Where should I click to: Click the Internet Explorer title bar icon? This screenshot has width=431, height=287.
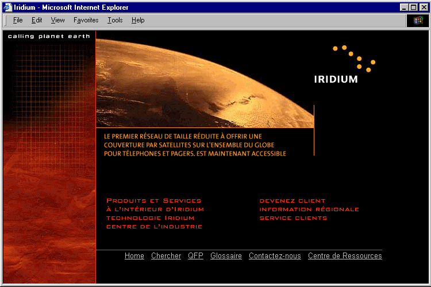point(7,7)
